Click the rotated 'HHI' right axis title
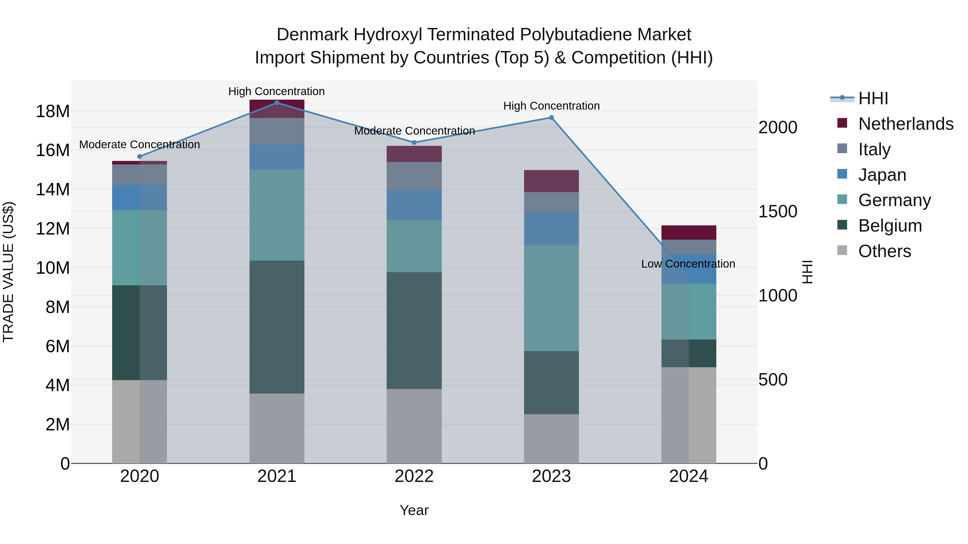968x544 pixels. (x=807, y=272)
